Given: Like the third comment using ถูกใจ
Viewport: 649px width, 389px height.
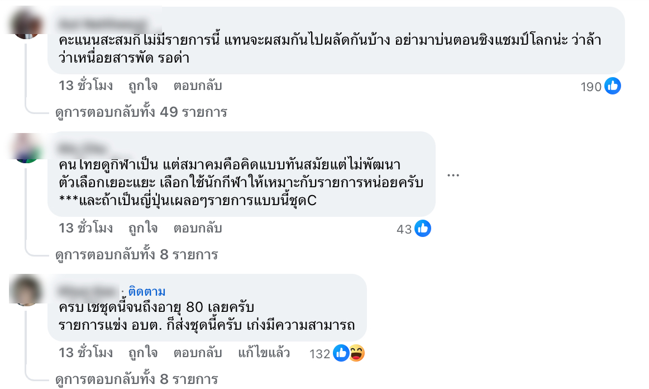Looking at the screenshot, I should [x=143, y=353].
